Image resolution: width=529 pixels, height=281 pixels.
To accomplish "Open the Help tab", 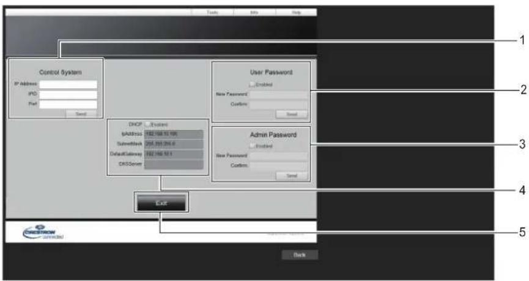I will (296, 12).
